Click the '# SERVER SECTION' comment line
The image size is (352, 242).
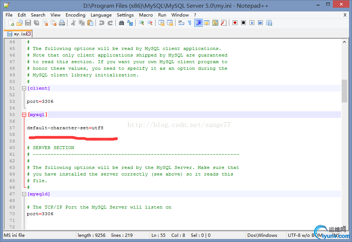(50, 148)
